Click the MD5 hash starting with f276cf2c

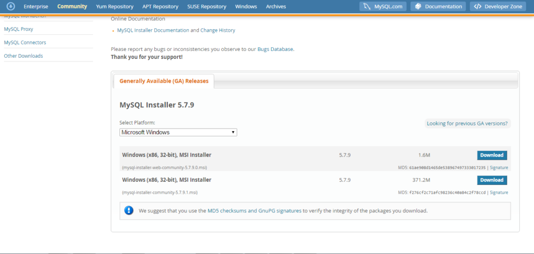tap(447, 193)
